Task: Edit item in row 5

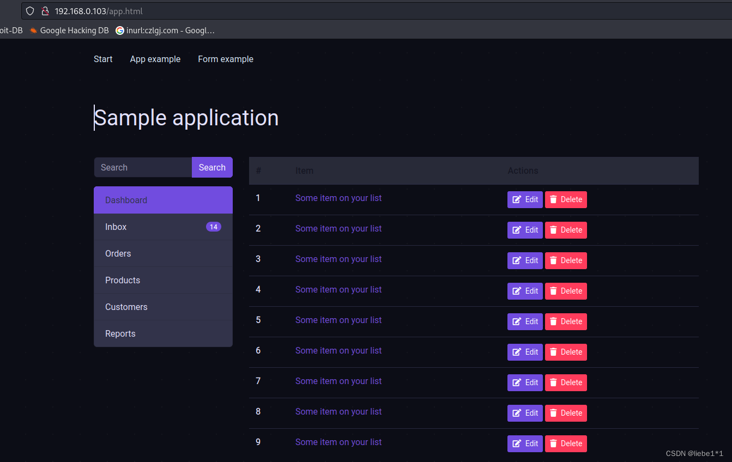Action: [525, 321]
